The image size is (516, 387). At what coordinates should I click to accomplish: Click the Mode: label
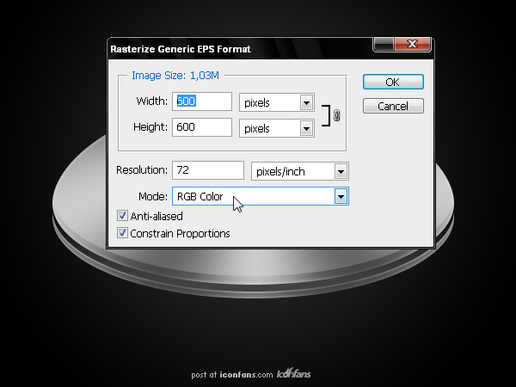point(153,196)
